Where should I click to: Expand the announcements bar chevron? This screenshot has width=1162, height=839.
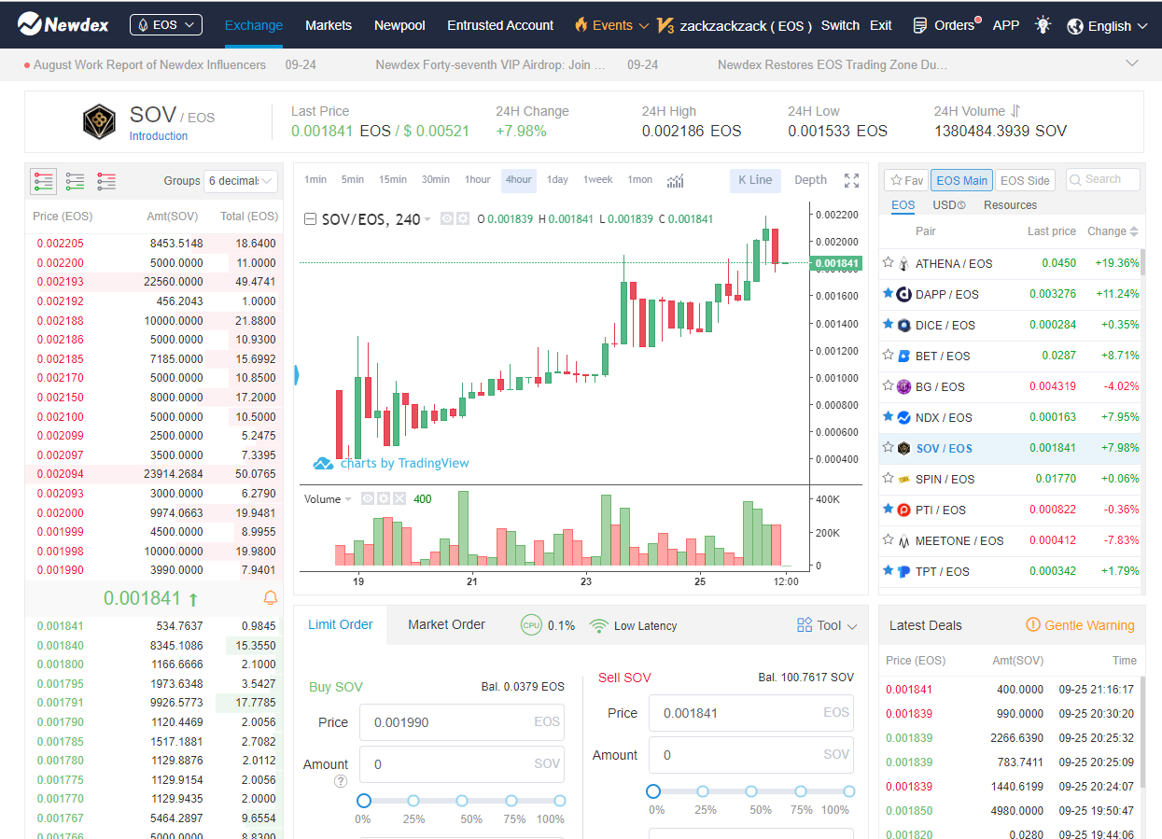(x=1132, y=63)
